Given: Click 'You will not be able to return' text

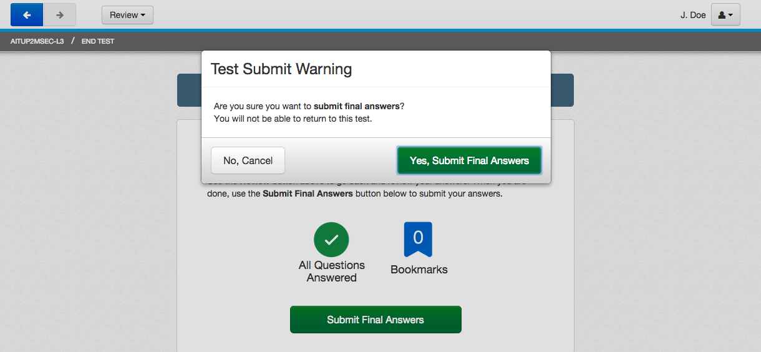Looking at the screenshot, I should [293, 119].
